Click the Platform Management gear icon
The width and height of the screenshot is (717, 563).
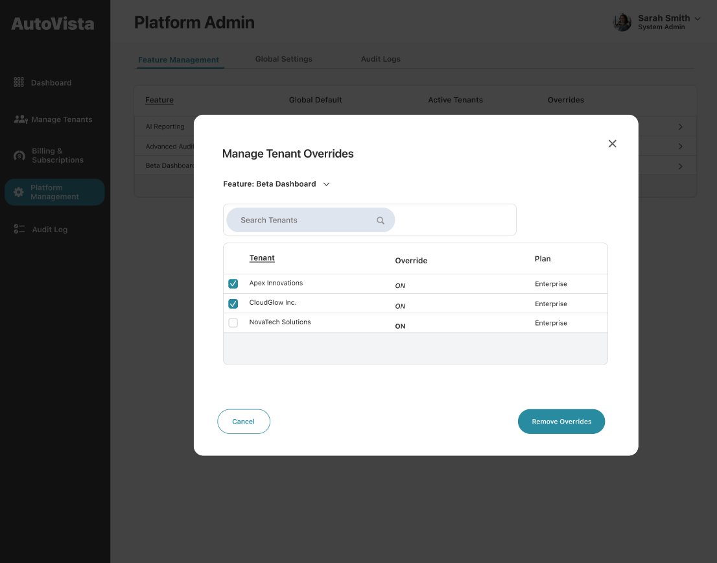pos(19,192)
